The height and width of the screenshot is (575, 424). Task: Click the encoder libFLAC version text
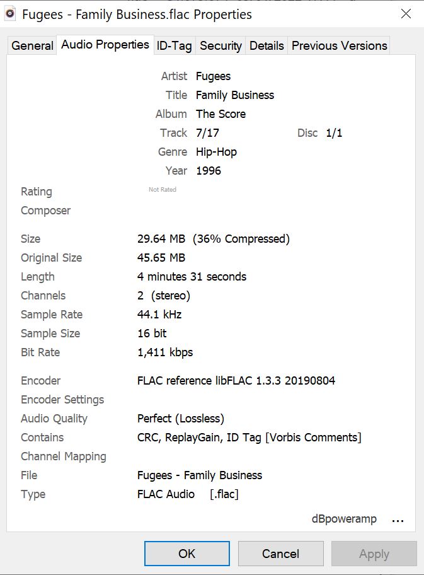pos(236,381)
